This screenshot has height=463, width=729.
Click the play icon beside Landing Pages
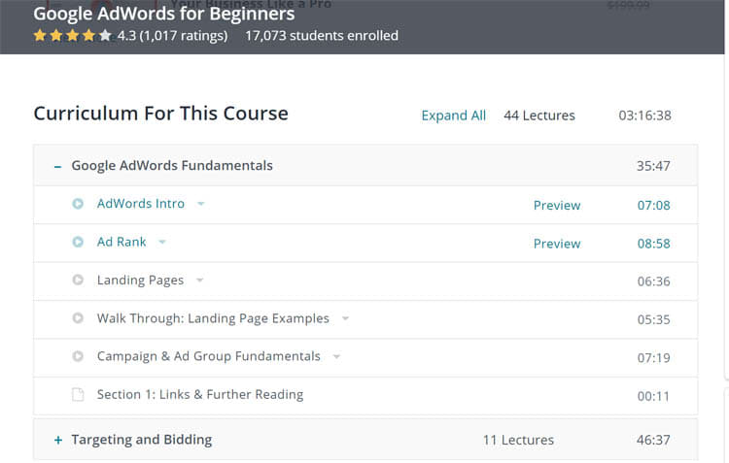[x=78, y=280]
